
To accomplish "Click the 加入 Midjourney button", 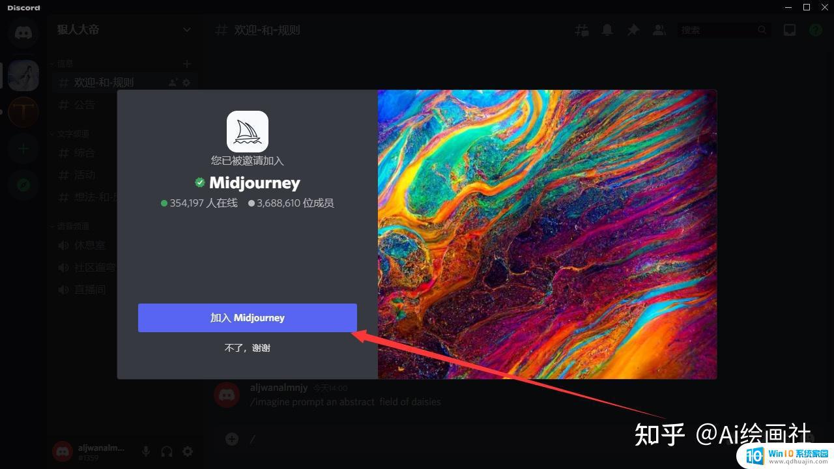I will (x=248, y=318).
